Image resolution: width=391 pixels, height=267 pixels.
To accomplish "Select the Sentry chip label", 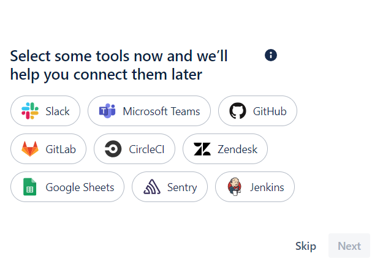I will 182,187.
